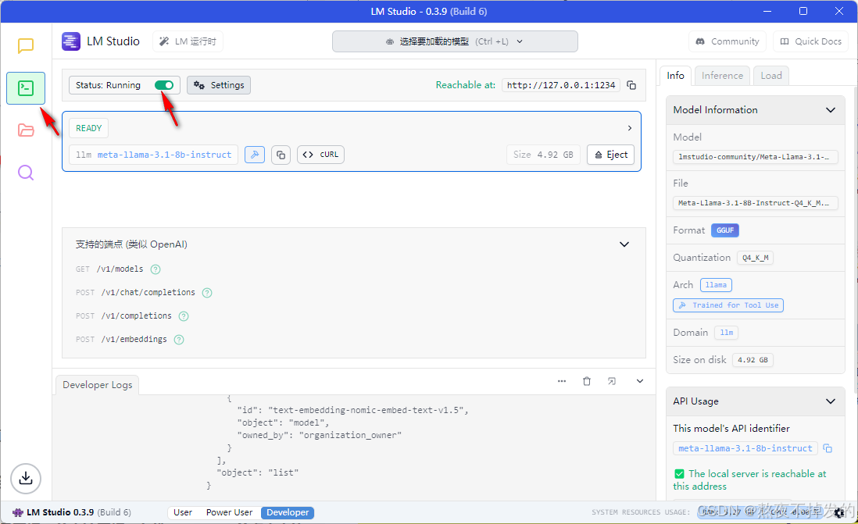858x524 pixels.
Task: Open the help icon for /v1/embeddings
Action: (x=179, y=340)
